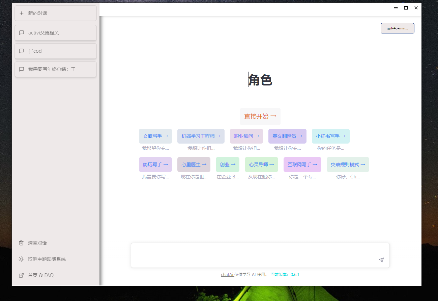Click chat bubble icon beside 我需要写年终总结
The height and width of the screenshot is (301, 438).
tap(22, 69)
